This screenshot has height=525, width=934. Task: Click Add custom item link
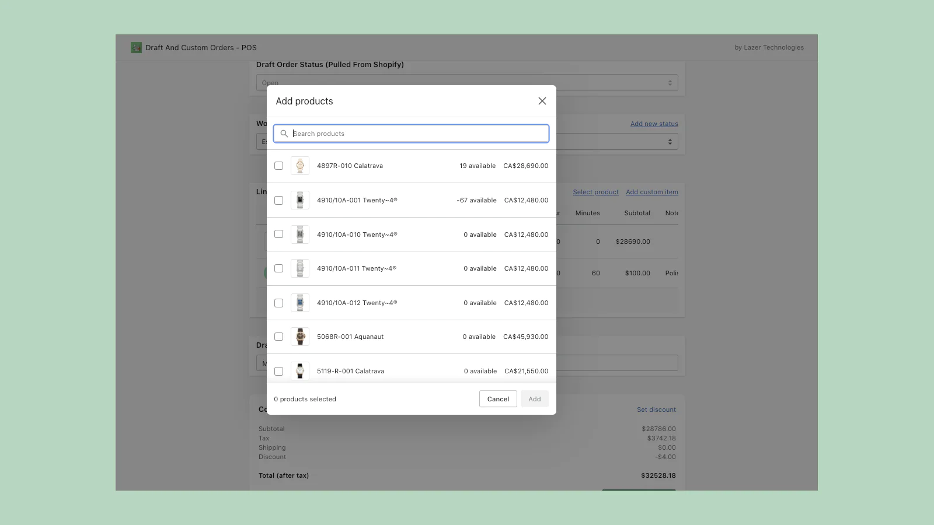pyautogui.click(x=652, y=192)
